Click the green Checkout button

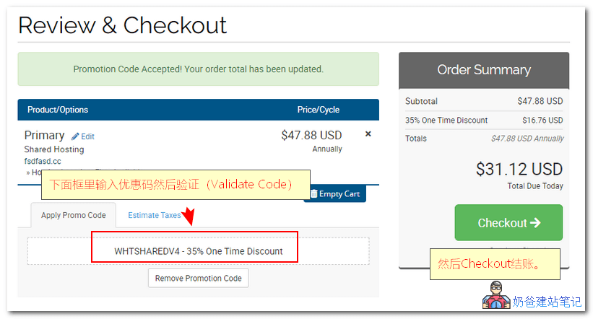(508, 223)
